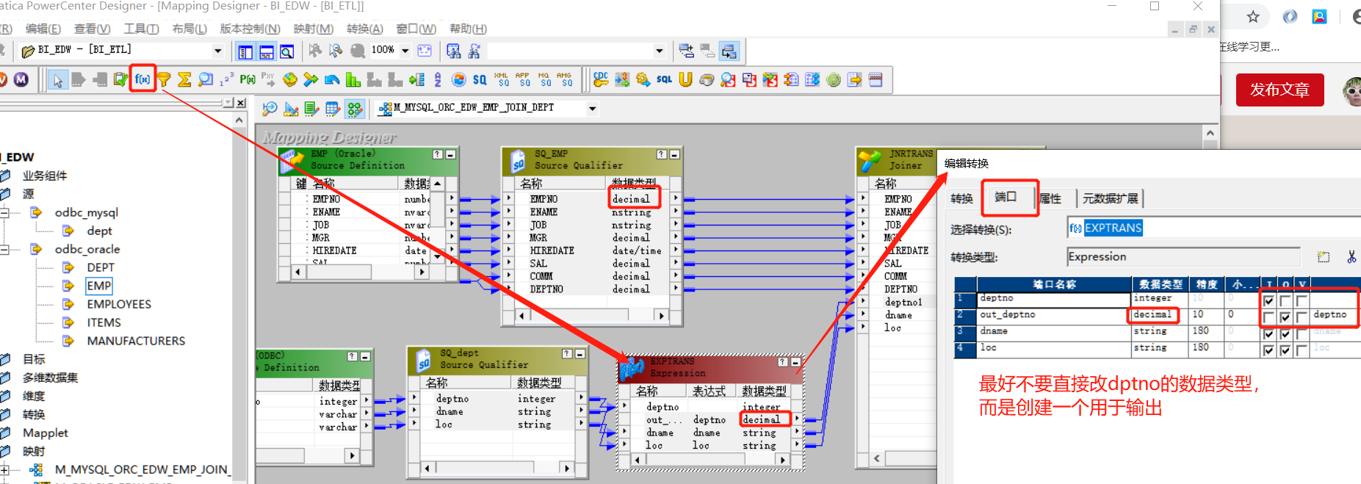Minimize the SQ_EMP Source Qualifier box
This screenshot has width=1361, height=484.
[x=674, y=154]
